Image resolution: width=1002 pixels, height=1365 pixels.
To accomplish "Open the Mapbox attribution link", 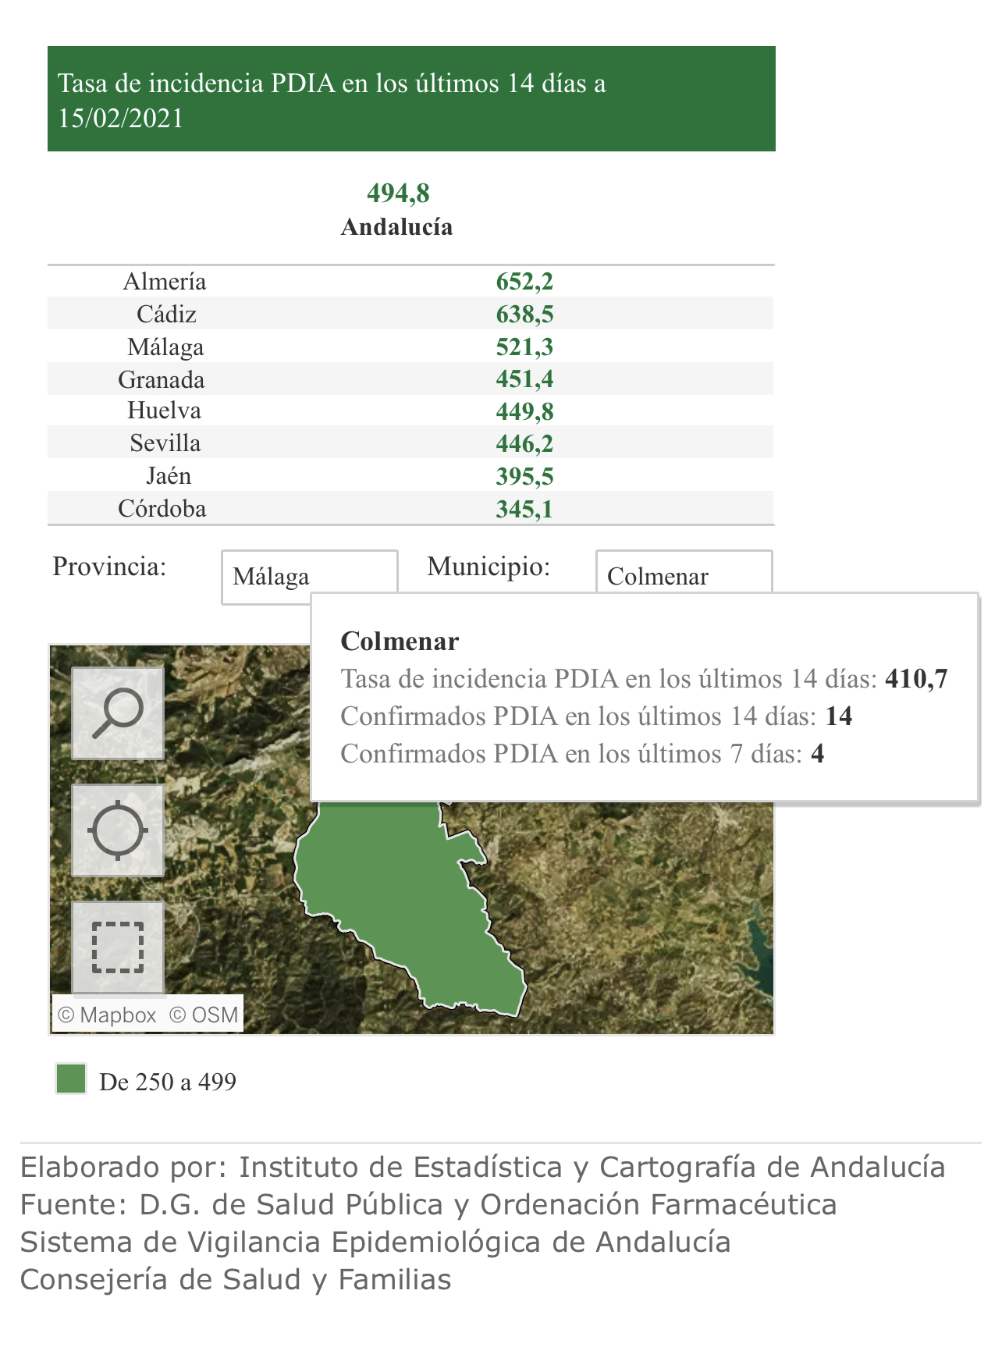I will (107, 1015).
